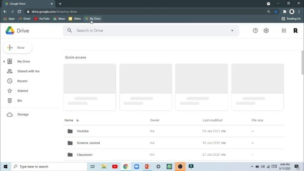The height and width of the screenshot is (171, 304).
Task: Open My Drive in sidebar
Action: 23,61
